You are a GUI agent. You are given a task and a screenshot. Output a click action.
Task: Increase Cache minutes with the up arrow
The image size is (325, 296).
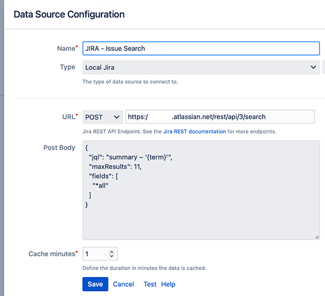[112, 251]
